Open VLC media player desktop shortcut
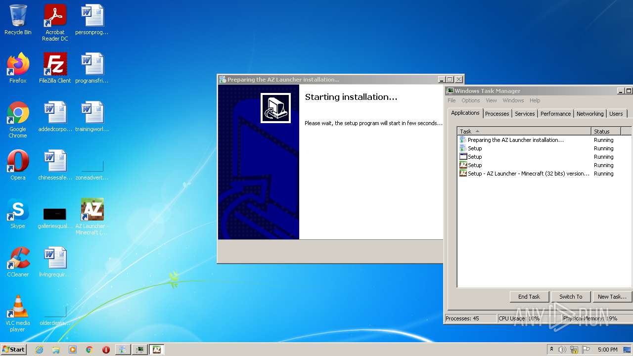This screenshot has height=356, width=633. pyautogui.click(x=18, y=313)
